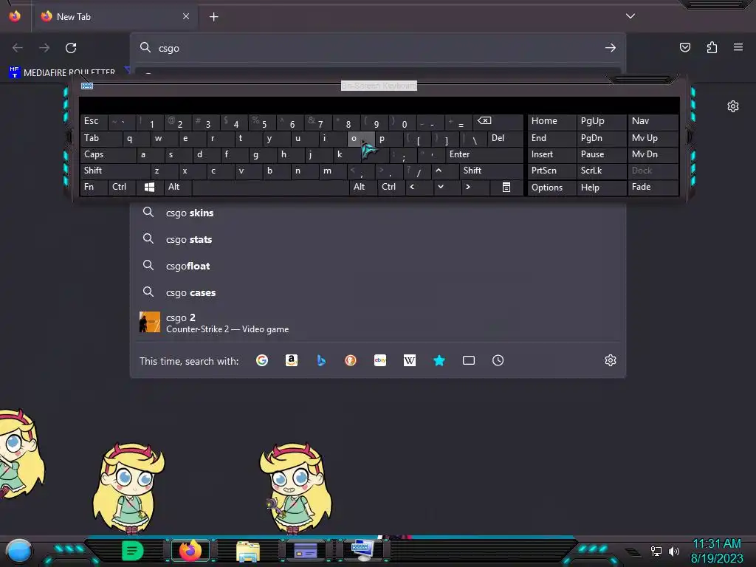This screenshot has width=756, height=567.
Task: Open File Explorer from the taskbar
Action: (248, 551)
